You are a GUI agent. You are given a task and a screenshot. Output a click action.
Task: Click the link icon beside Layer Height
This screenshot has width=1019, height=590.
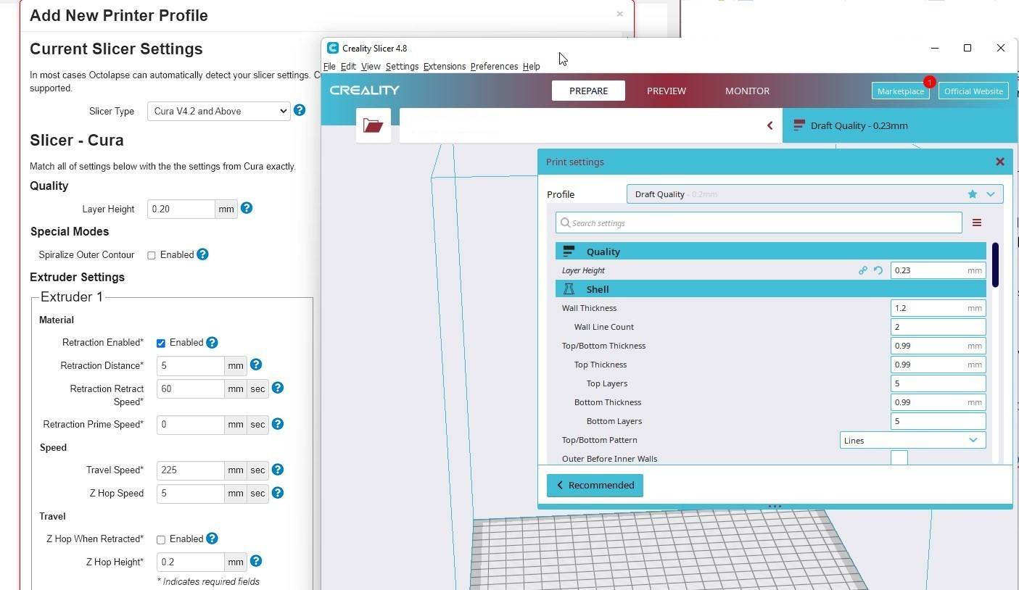(x=862, y=270)
